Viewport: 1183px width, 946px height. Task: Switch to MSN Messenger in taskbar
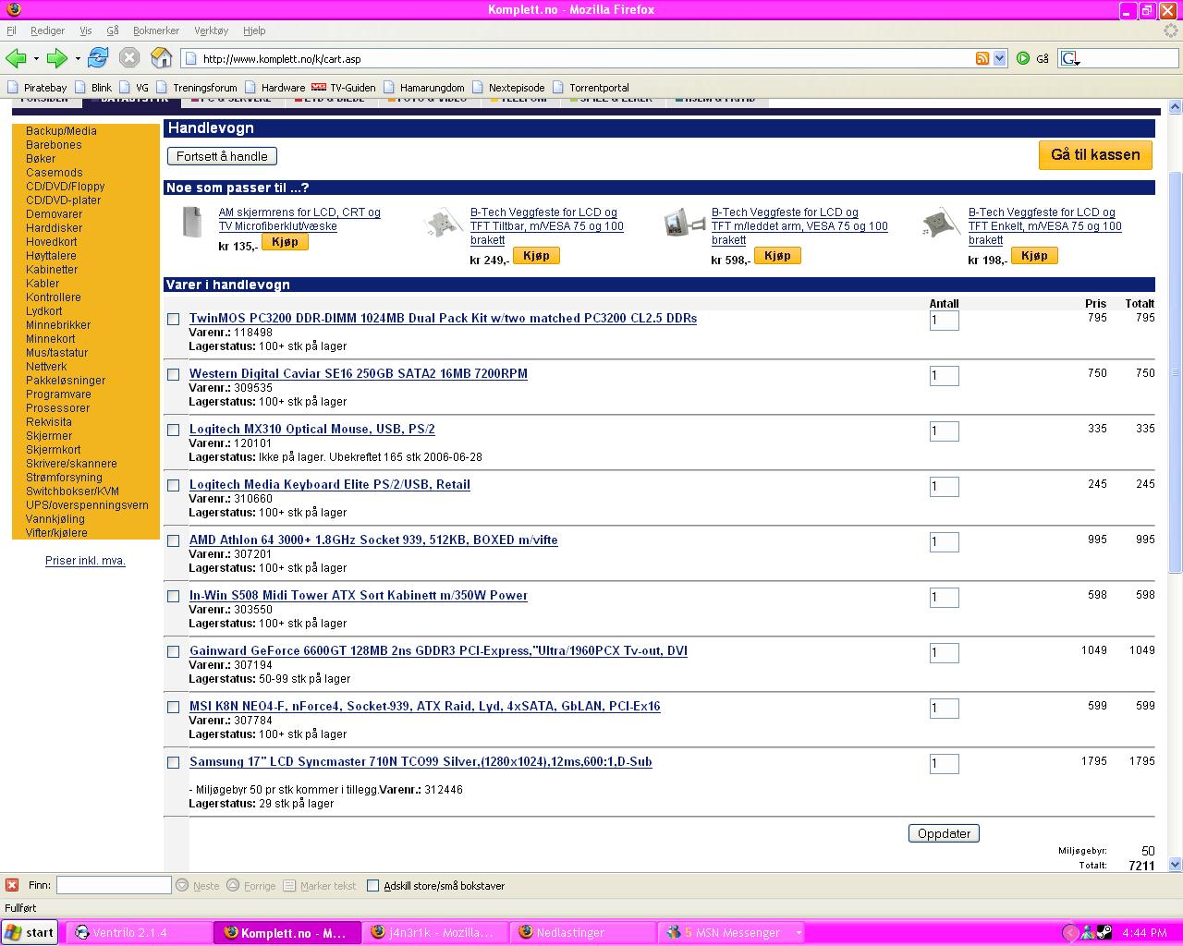point(730,932)
